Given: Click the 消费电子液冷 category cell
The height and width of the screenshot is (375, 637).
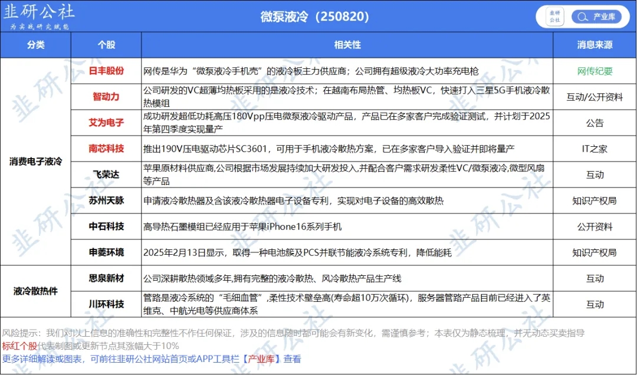Looking at the screenshot, I should (x=36, y=162).
